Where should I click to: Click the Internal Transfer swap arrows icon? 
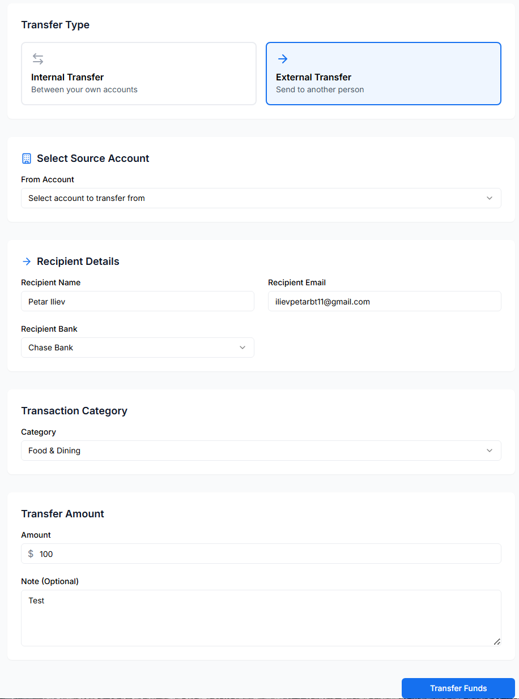(x=38, y=59)
